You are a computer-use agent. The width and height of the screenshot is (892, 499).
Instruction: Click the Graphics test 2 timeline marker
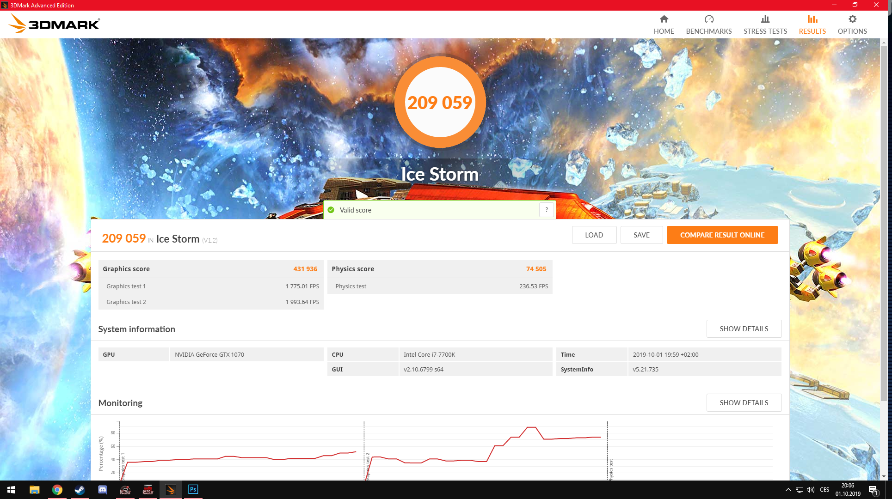click(x=368, y=467)
